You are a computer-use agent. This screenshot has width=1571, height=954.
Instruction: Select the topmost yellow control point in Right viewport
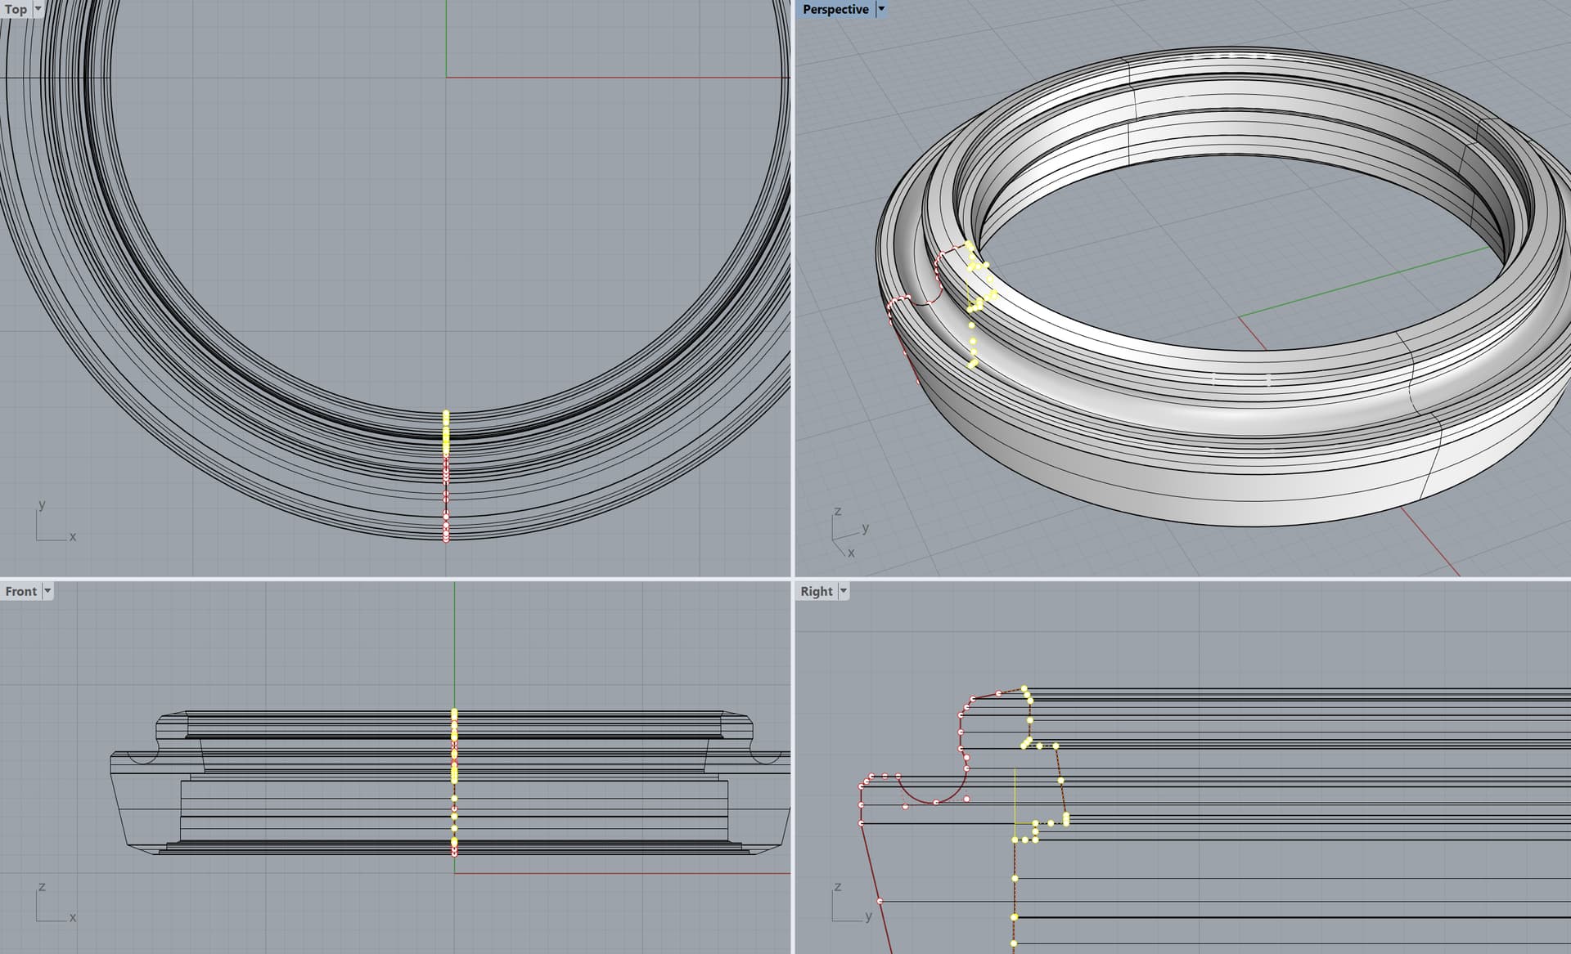click(x=1024, y=689)
